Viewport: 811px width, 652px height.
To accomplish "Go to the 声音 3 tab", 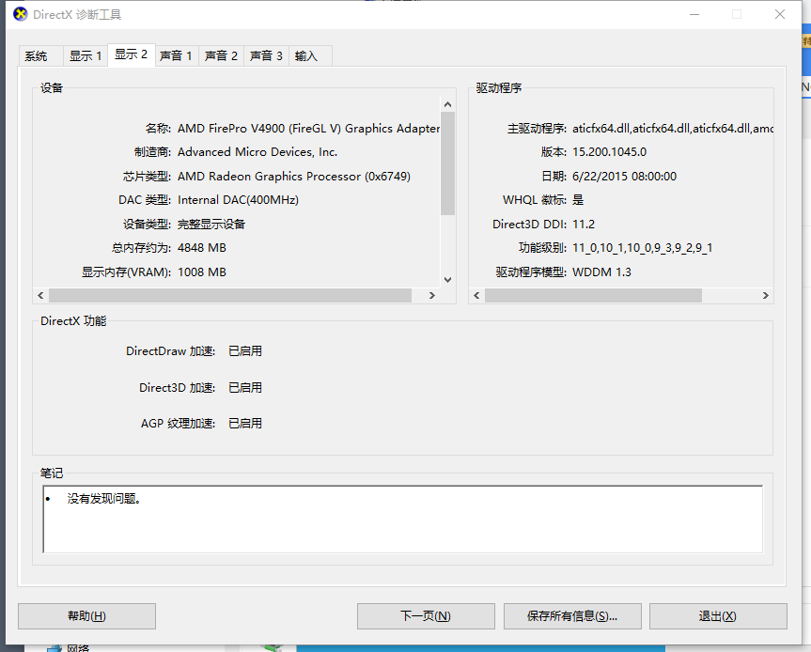I will (266, 55).
